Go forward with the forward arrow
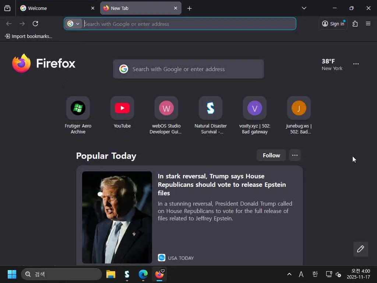Screen dimensions: 377x283 (x=22, y=24)
